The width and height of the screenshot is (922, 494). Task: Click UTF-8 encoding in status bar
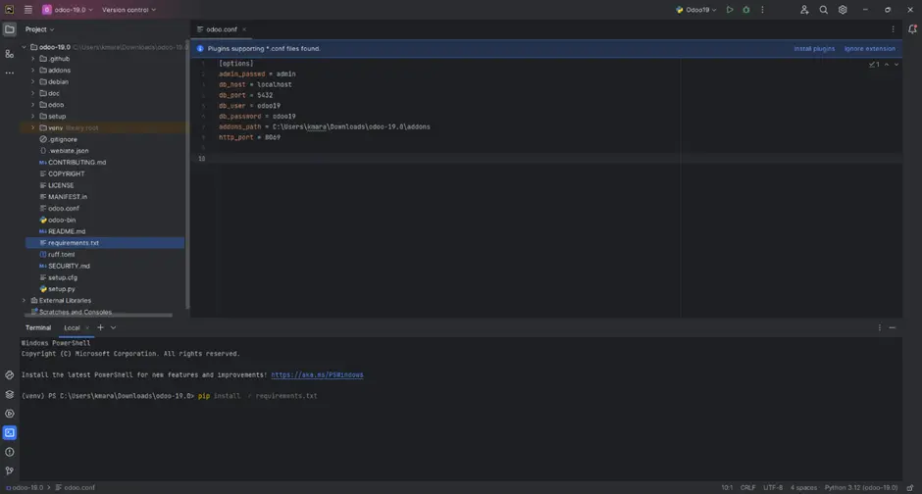pos(773,487)
